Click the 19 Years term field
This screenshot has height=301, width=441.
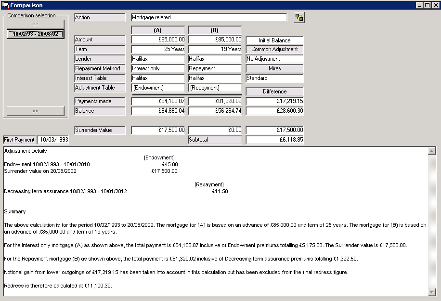(x=215, y=49)
